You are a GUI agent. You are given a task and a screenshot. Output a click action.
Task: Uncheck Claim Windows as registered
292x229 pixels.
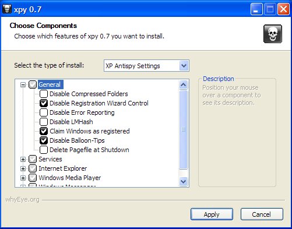44,131
